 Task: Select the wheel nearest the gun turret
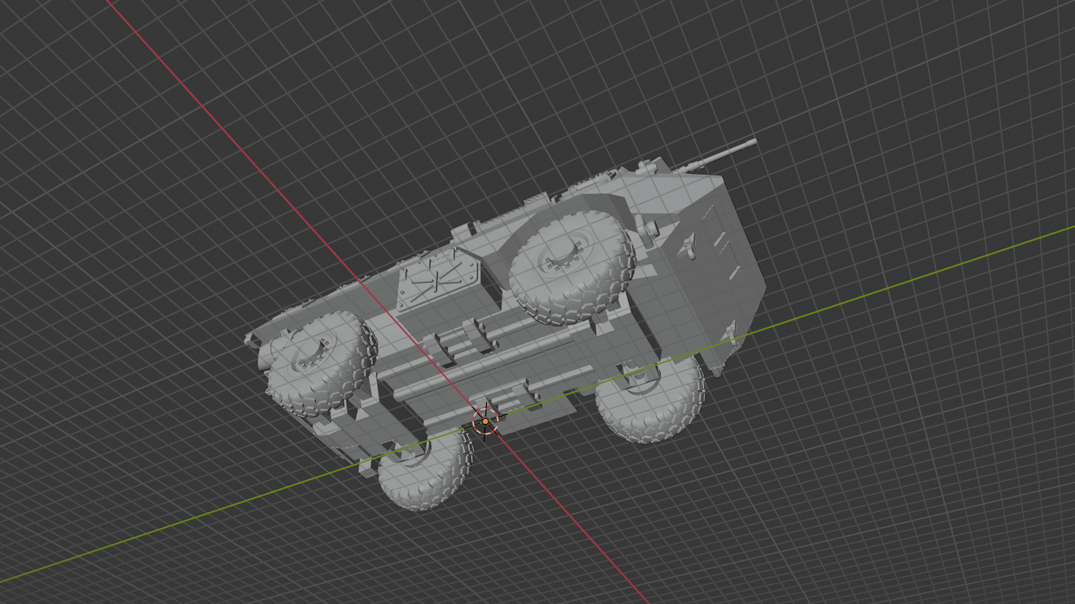point(572,267)
